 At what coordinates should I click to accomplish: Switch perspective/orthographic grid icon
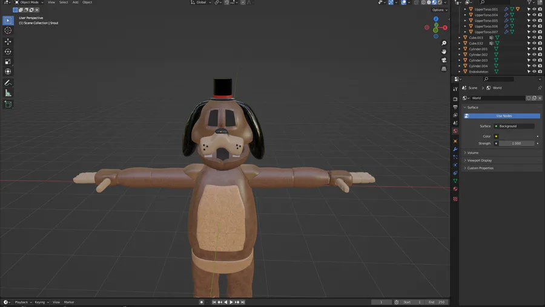444,69
